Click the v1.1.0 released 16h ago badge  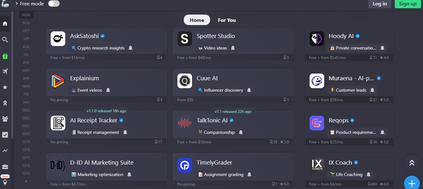tap(106, 111)
